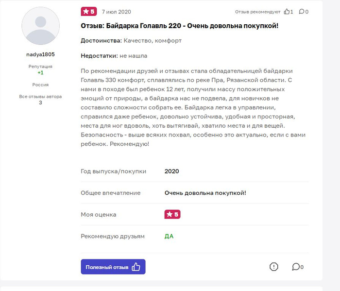Image resolution: width=340 pixels, height=291 pixels.
Task: Click the author's review count 3
Action: (40, 103)
